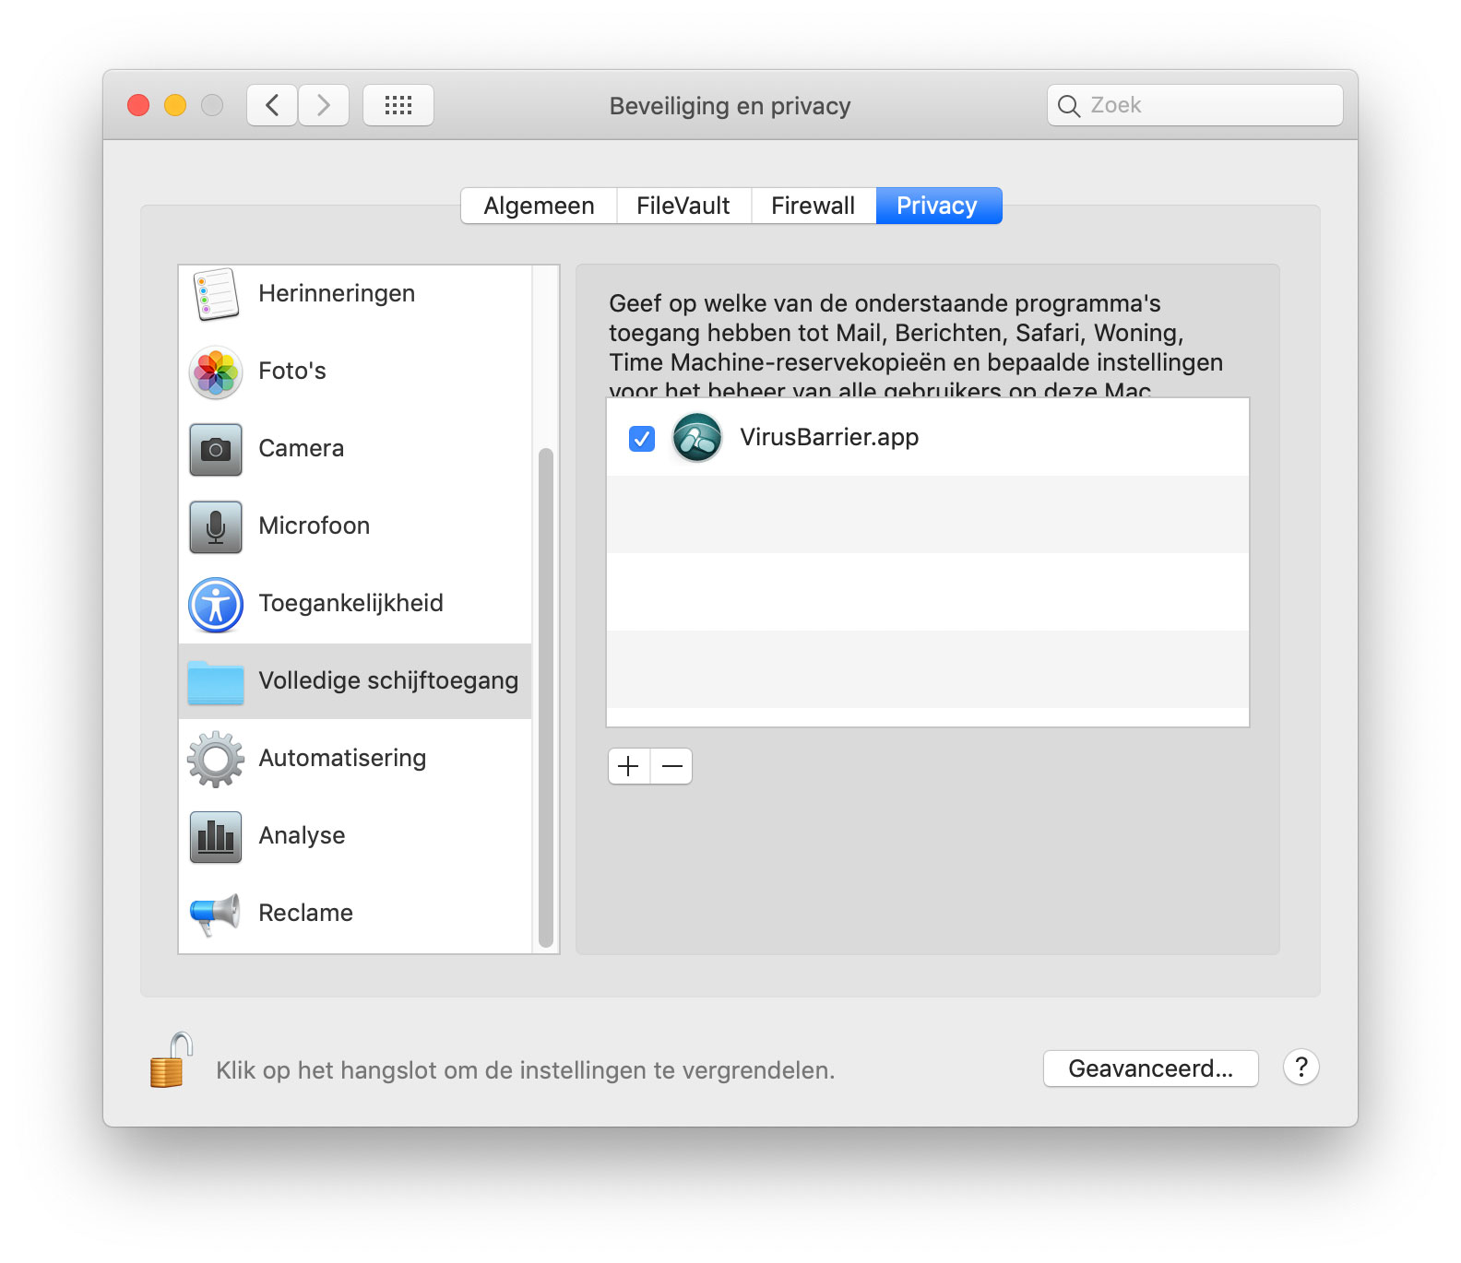The image size is (1461, 1263).
Task: Select the Reclame megaphone icon
Action: pyautogui.click(x=215, y=914)
